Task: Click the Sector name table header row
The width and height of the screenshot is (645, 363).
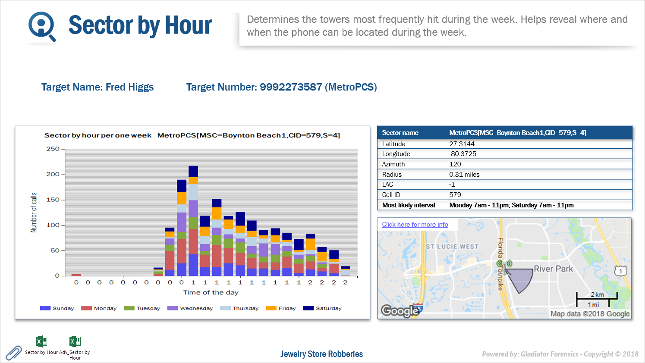Action: (504, 133)
